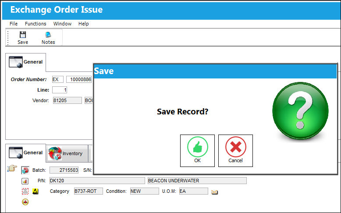Click the chart icon beside P/N
Screen dimensions: 341x213
coord(25,181)
